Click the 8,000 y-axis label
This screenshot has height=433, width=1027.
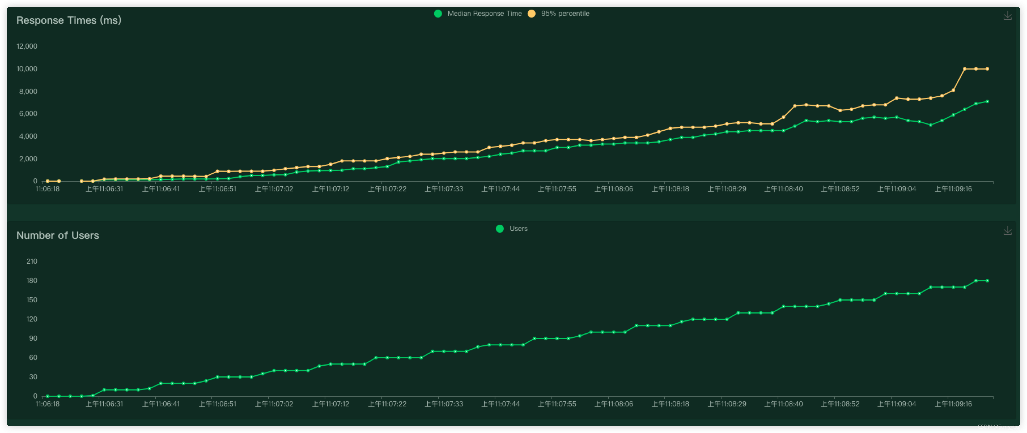coord(28,91)
